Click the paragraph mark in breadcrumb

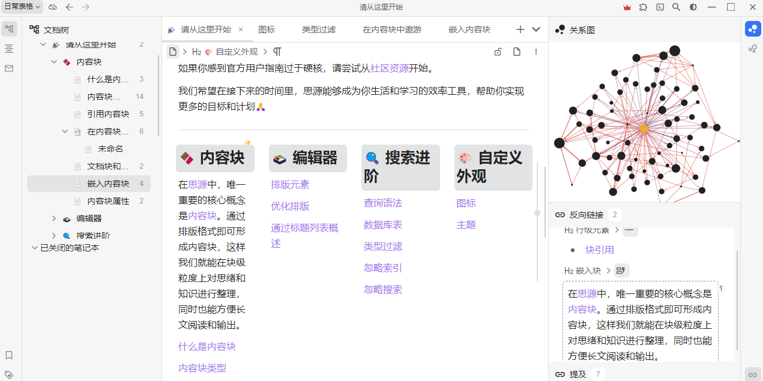pyautogui.click(x=277, y=52)
